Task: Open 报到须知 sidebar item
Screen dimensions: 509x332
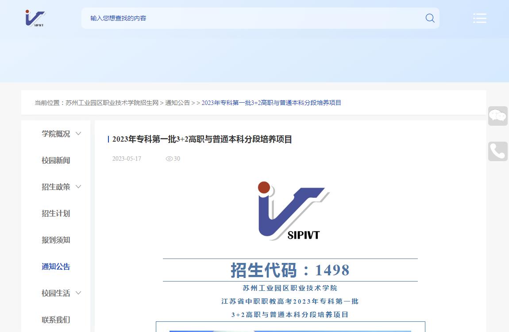Action: (x=56, y=240)
